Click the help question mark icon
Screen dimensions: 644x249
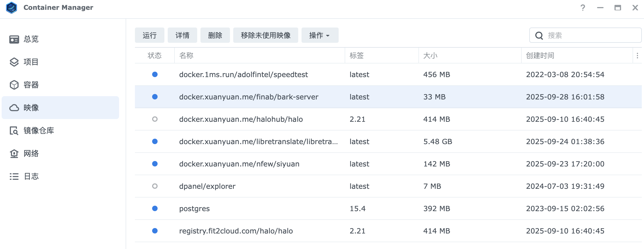(x=583, y=8)
